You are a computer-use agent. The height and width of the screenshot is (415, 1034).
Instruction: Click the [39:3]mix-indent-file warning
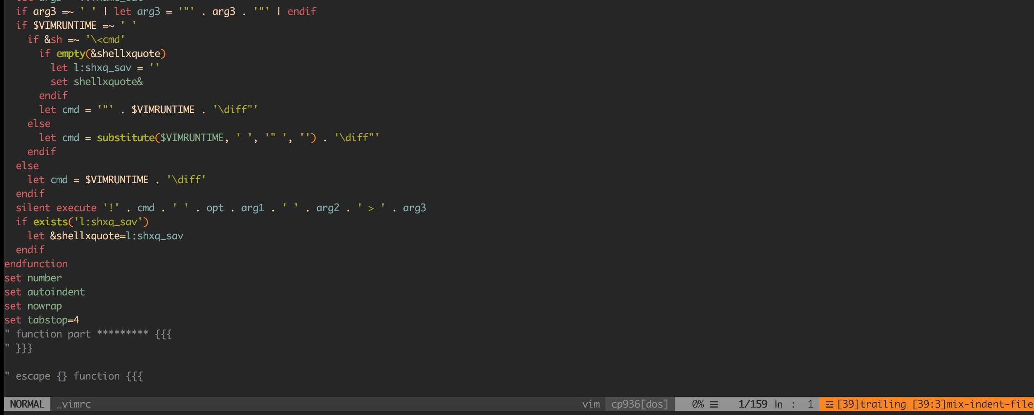(973, 404)
